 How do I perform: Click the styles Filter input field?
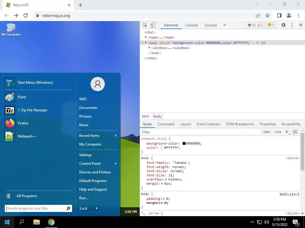pyautogui.click(x=200, y=132)
